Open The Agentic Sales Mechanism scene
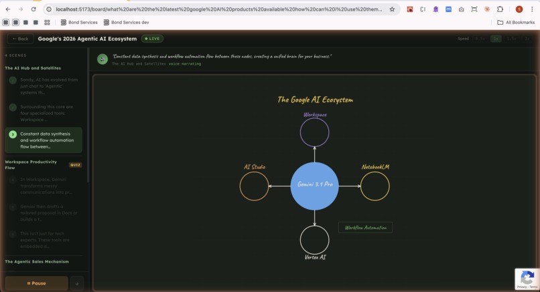 pyautogui.click(x=37, y=261)
